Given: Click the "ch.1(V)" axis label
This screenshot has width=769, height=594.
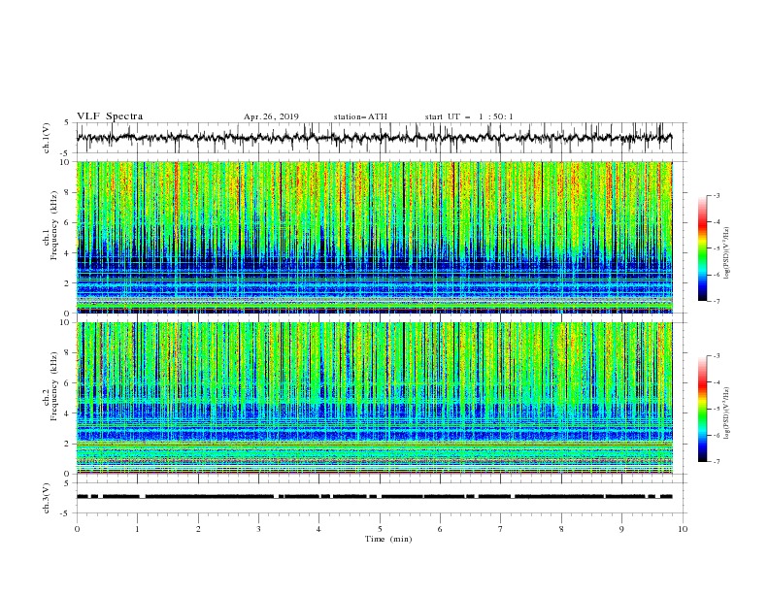Looking at the screenshot, I should [47, 138].
